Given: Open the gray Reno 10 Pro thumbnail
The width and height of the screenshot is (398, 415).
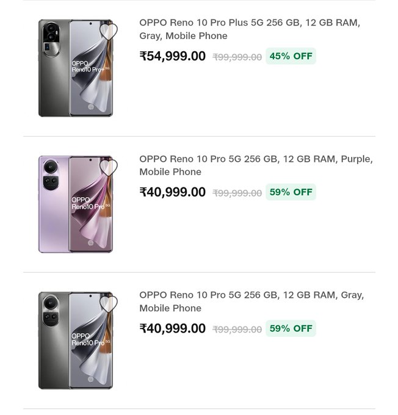Looking at the screenshot, I should click(75, 340).
